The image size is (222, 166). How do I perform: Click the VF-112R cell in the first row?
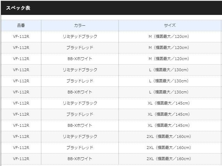pyautogui.click(x=21, y=36)
